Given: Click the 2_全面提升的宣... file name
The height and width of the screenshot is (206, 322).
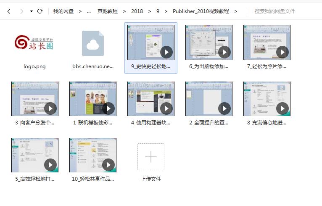Looking at the screenshot, I should [209, 123].
